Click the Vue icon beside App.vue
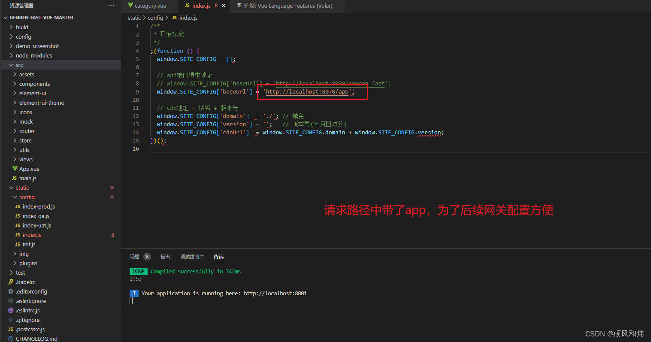The width and height of the screenshot is (651, 342). pyautogui.click(x=15, y=169)
